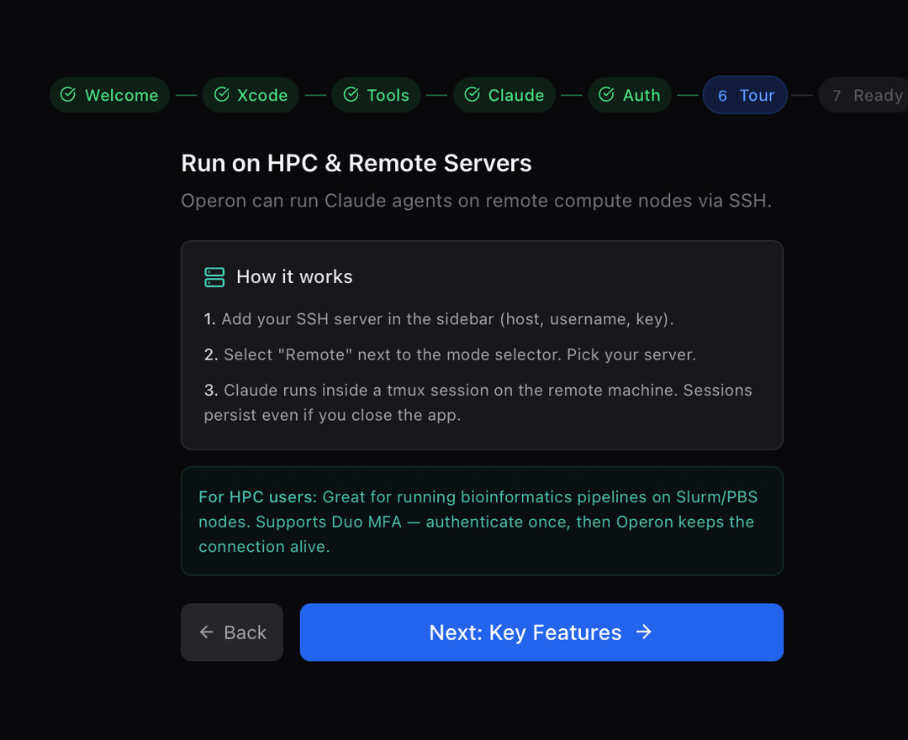Click the Back button
Image resolution: width=908 pixels, height=740 pixels.
coord(232,632)
